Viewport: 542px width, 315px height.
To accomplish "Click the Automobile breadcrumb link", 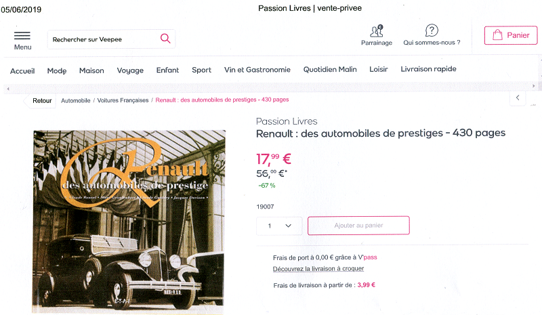I will tap(76, 100).
